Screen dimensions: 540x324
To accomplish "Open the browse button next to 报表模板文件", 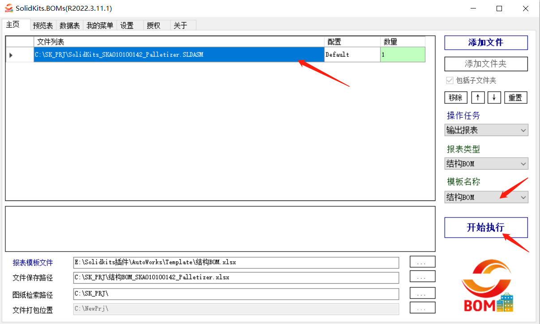I will pos(422,261).
